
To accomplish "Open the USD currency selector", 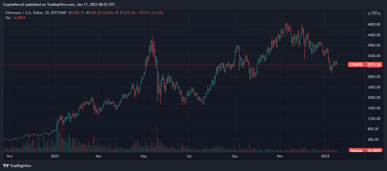I will pyautogui.click(x=374, y=13).
